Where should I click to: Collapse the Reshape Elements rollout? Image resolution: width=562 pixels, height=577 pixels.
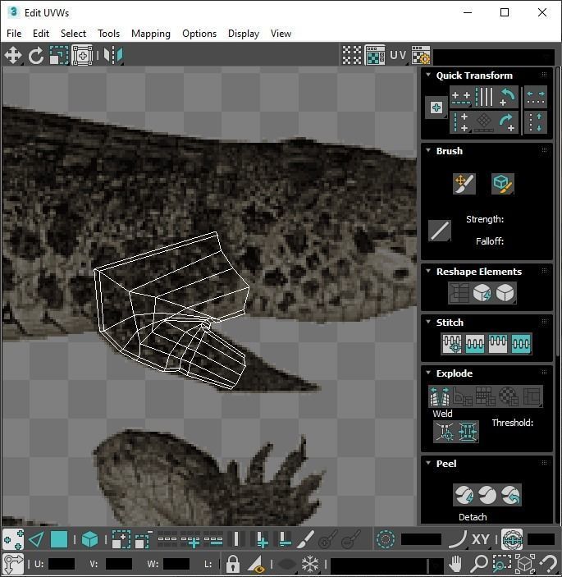pos(428,271)
